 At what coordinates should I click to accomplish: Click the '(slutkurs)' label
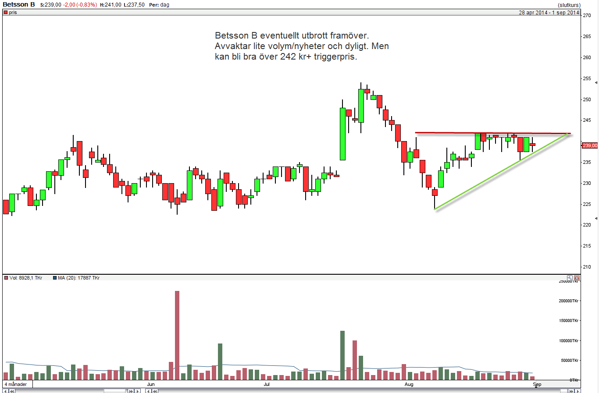coord(569,5)
